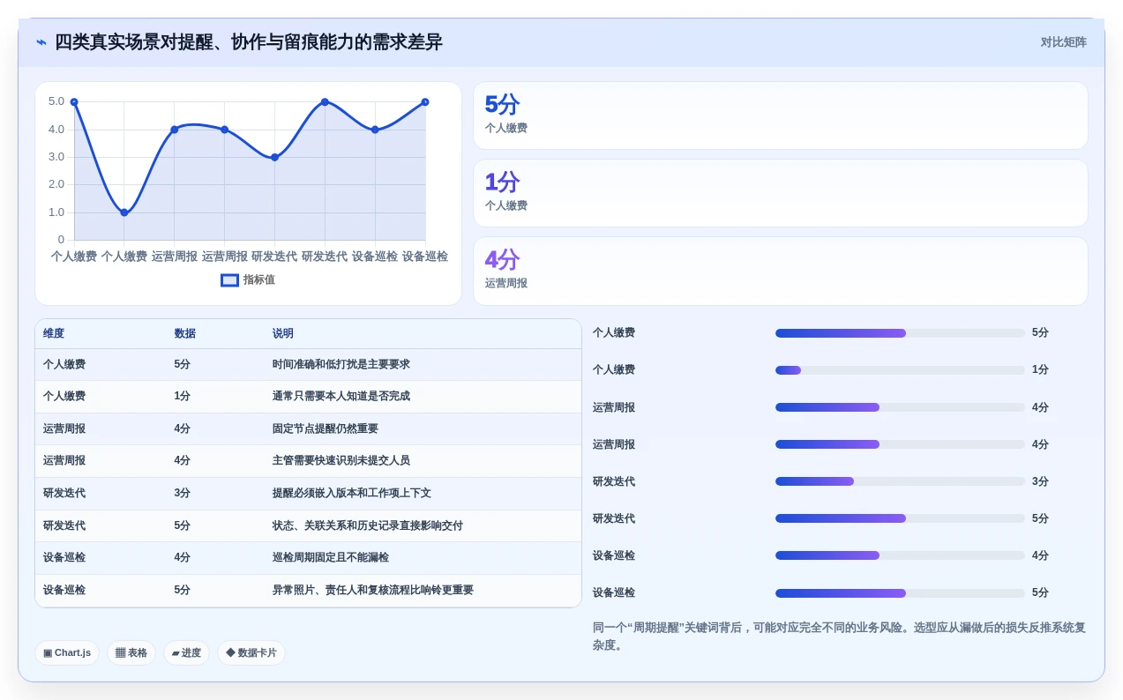Open the 1分 个人缴费 data card

pyautogui.click(x=780, y=193)
